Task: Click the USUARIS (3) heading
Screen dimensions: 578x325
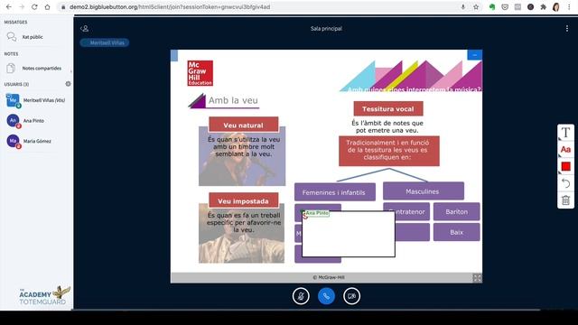Action: (x=16, y=84)
